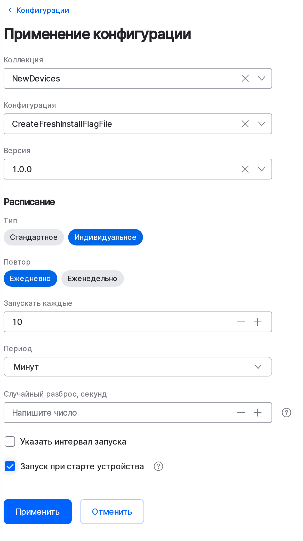Image resolution: width=303 pixels, height=541 pixels.
Task: Click the interval input showing 10
Action: click(103, 322)
